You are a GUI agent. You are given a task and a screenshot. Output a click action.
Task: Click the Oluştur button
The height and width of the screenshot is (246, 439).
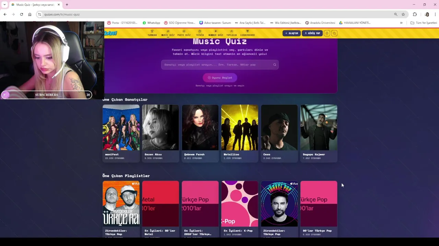[x=292, y=33]
